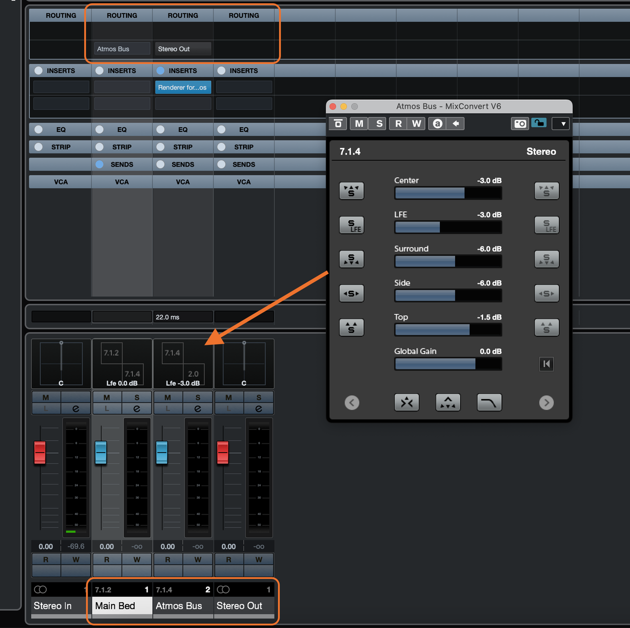Image resolution: width=630 pixels, height=628 pixels.
Task: Open the Main Bed 7.1.2 to 7.1.4 panner
Action: click(x=122, y=363)
